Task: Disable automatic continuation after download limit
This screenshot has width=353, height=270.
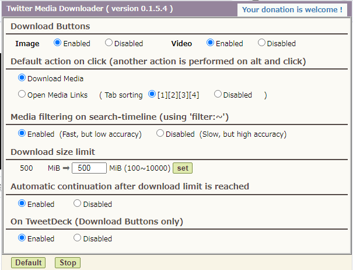Action: coord(77,203)
